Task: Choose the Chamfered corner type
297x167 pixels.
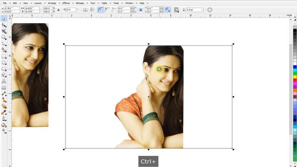Action: (114, 10)
